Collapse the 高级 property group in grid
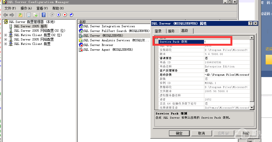Screen dimensions: 272x142 (x=156, y=38)
